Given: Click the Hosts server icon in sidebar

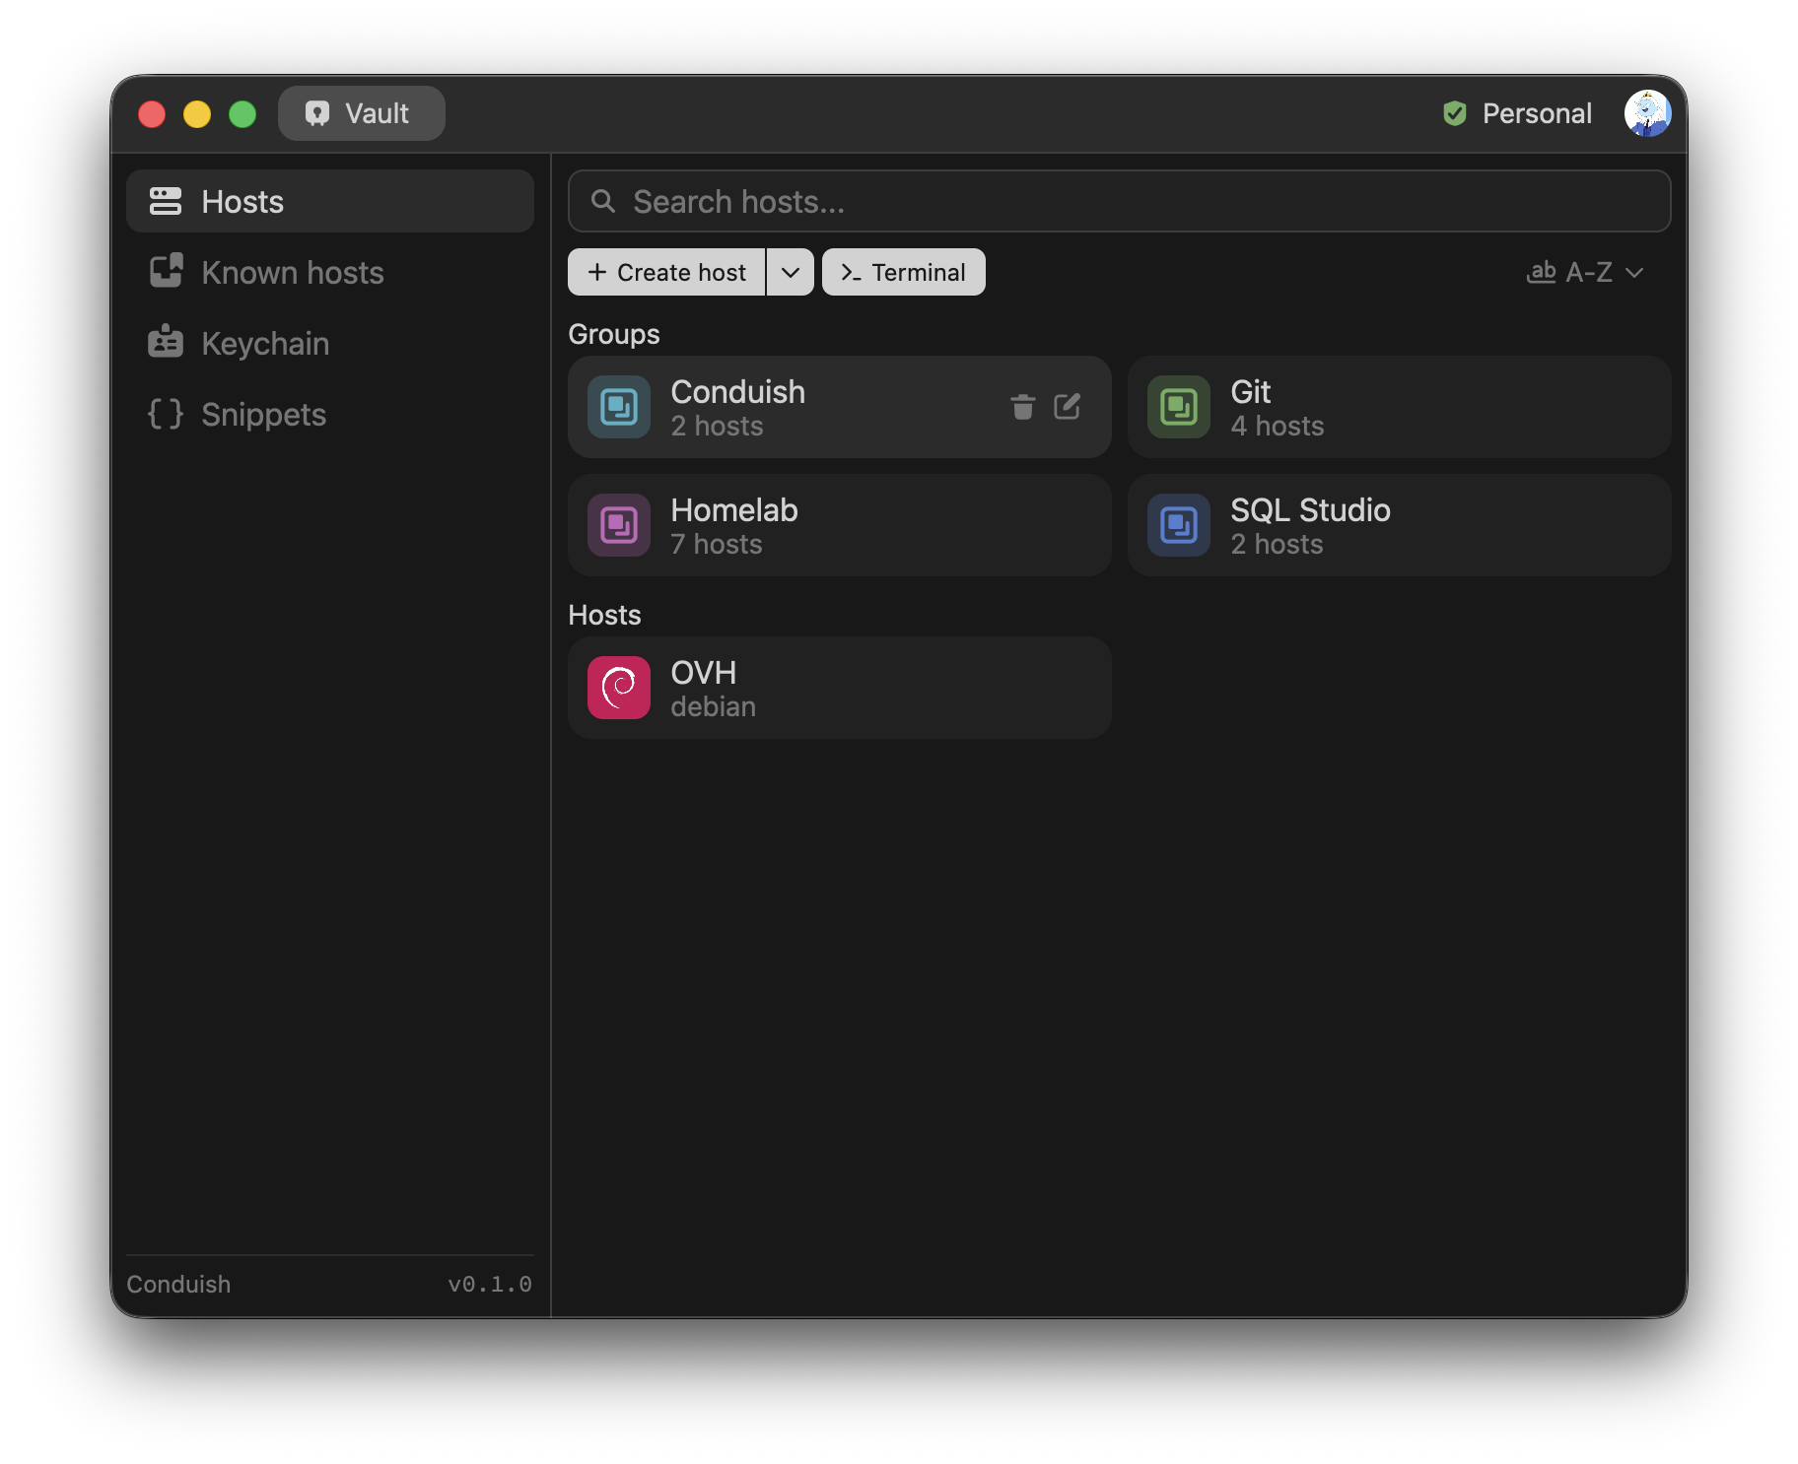Looking at the screenshot, I should pyautogui.click(x=166, y=201).
